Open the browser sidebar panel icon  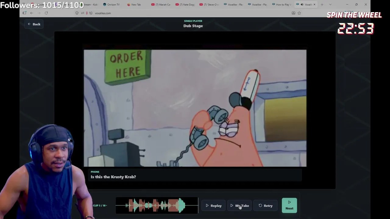[24, 13]
